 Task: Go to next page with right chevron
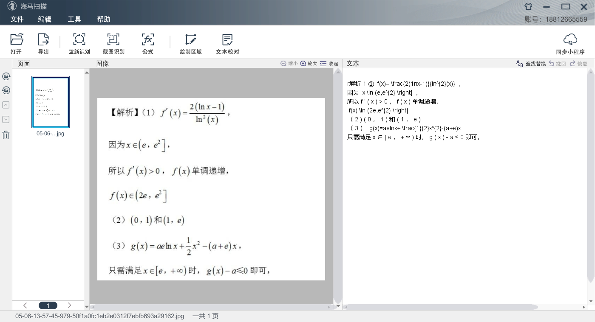(70, 305)
